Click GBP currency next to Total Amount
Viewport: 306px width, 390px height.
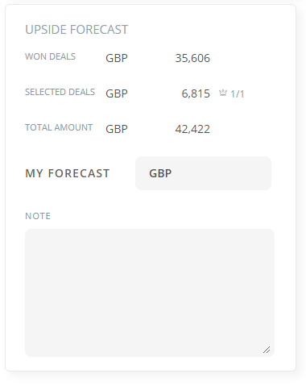117,129
